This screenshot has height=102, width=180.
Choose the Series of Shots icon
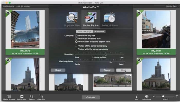click(110, 17)
